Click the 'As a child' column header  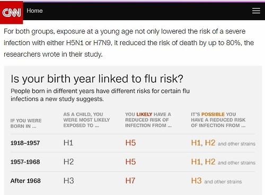pos(86,120)
